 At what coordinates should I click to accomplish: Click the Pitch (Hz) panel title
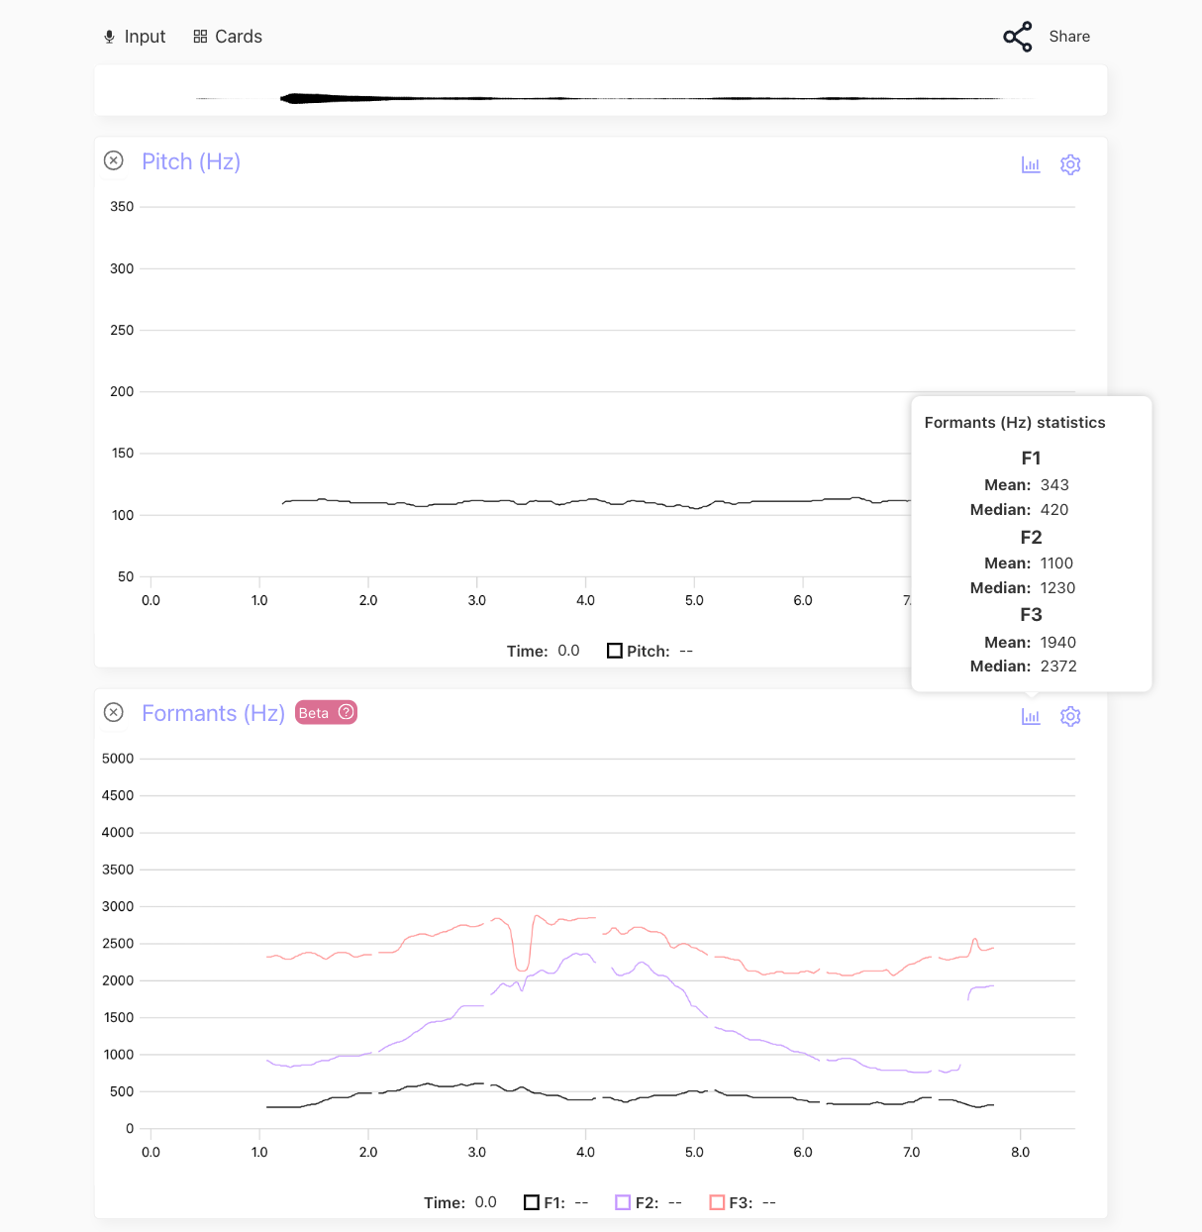click(191, 161)
